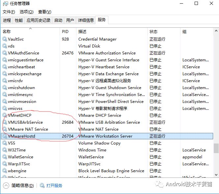Click the gear icon beside vmictimesync
This screenshot has height=194, width=219.
pos(5,94)
